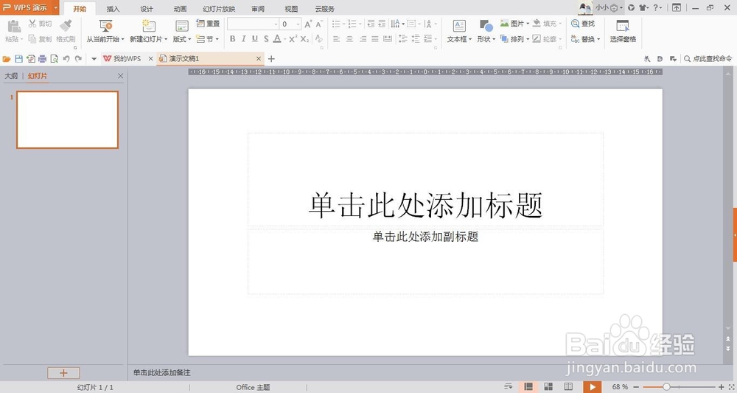Toggle underline formatting

click(x=255, y=39)
